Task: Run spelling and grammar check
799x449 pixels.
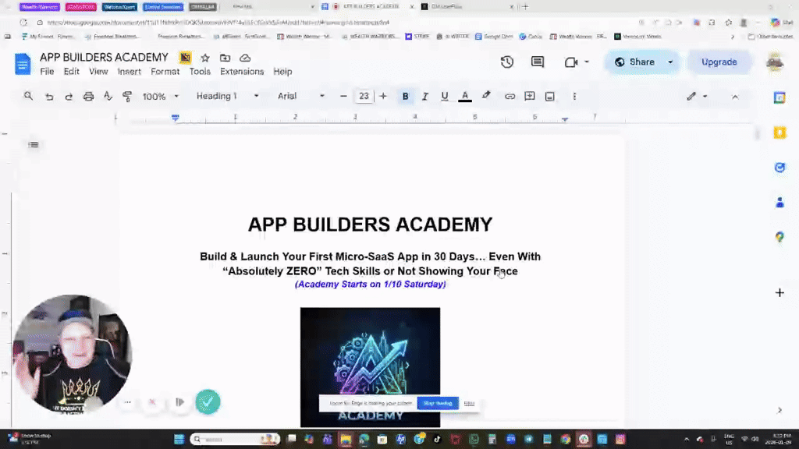Action: 108,96
